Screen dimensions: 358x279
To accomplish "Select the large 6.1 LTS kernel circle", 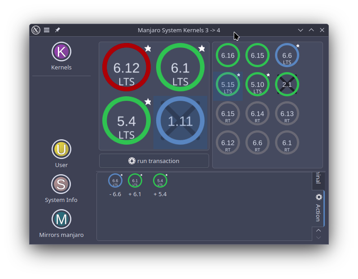I will point(180,67).
